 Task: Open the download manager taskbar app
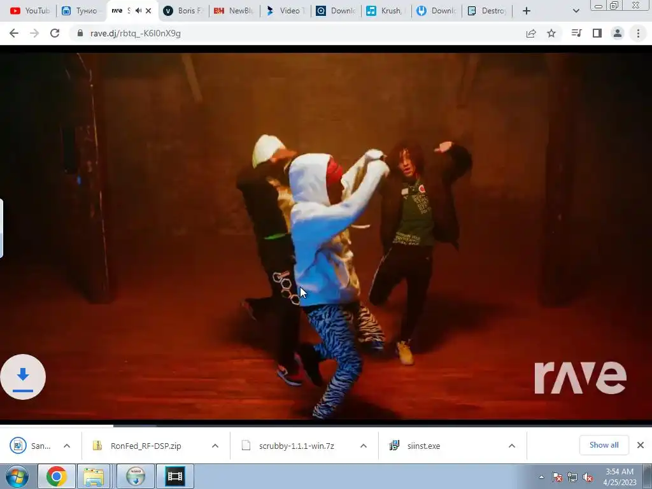[x=135, y=476]
